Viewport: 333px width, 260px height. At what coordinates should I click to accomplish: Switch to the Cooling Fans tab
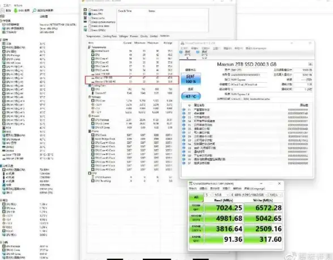click(110, 36)
